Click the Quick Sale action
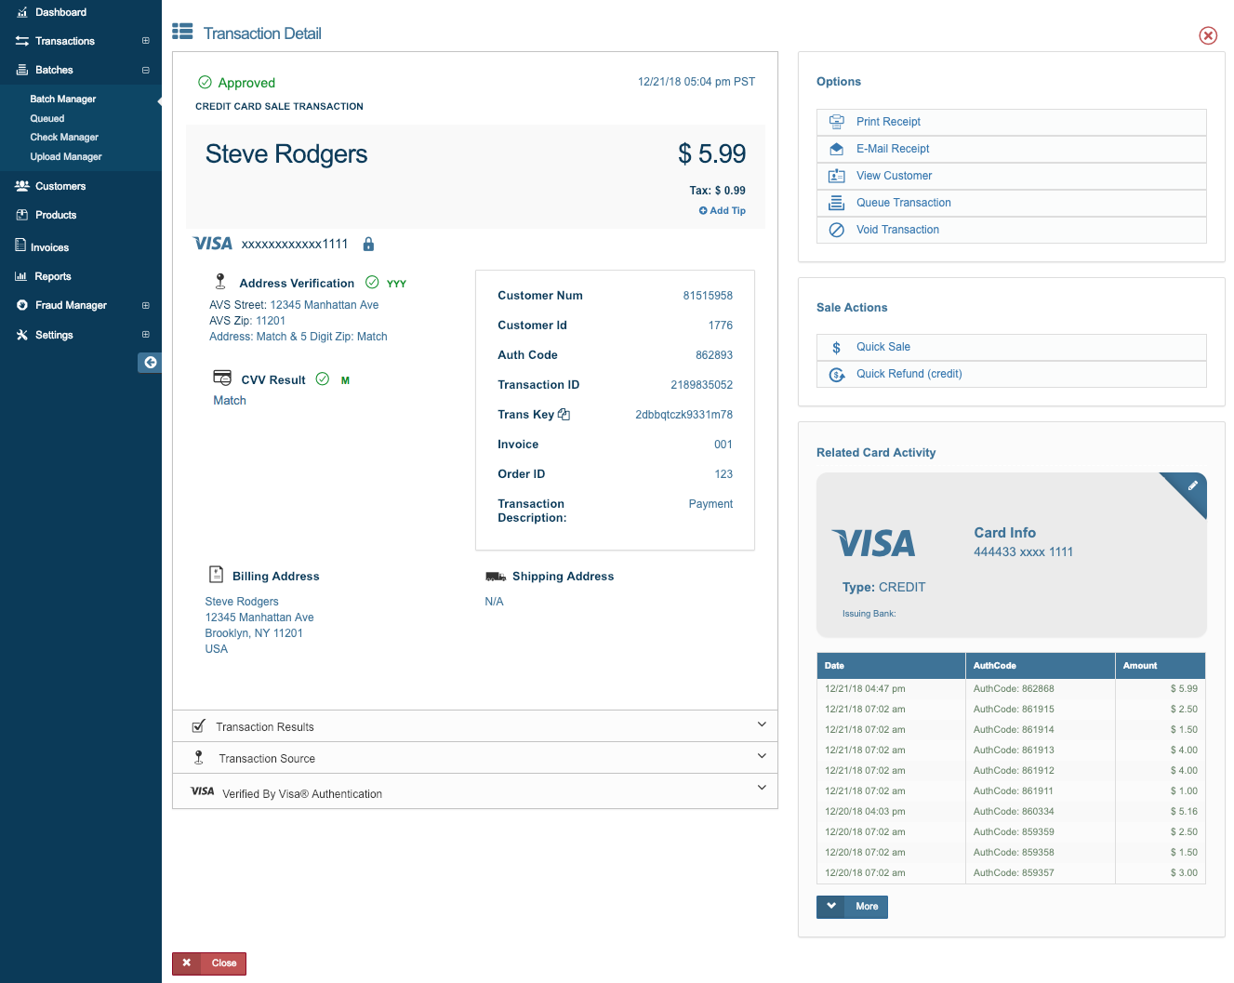The height and width of the screenshot is (983, 1234). 883,347
